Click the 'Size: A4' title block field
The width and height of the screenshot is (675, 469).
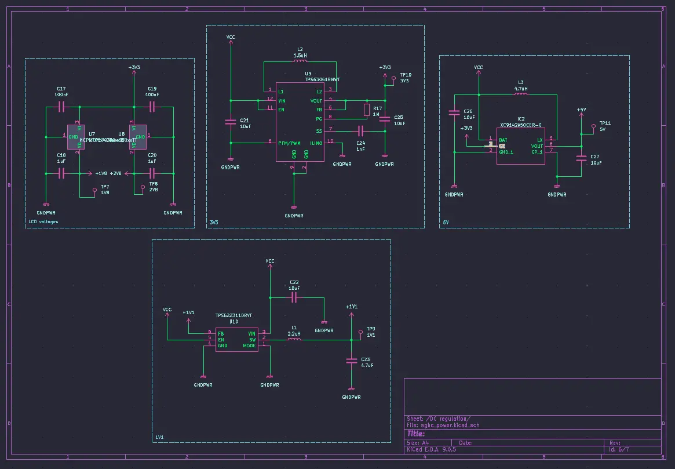point(418,443)
